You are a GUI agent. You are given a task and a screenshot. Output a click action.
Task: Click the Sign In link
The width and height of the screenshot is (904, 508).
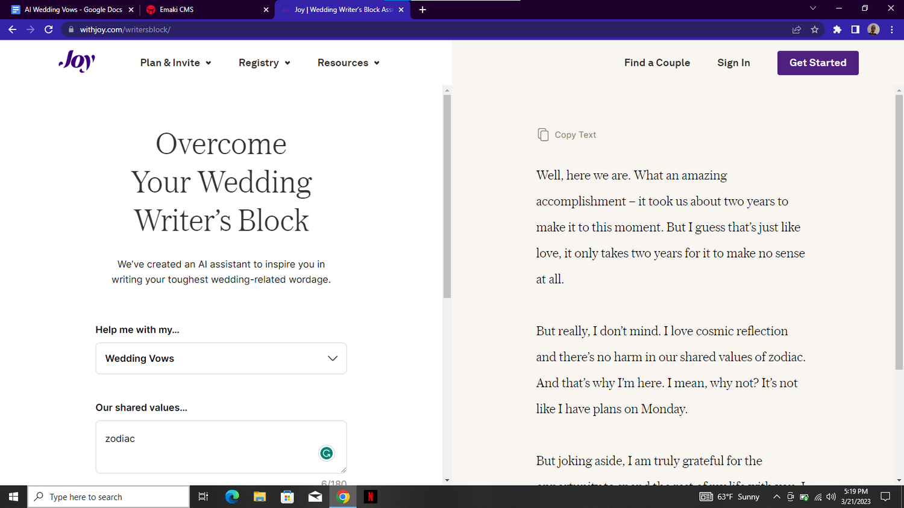(733, 63)
